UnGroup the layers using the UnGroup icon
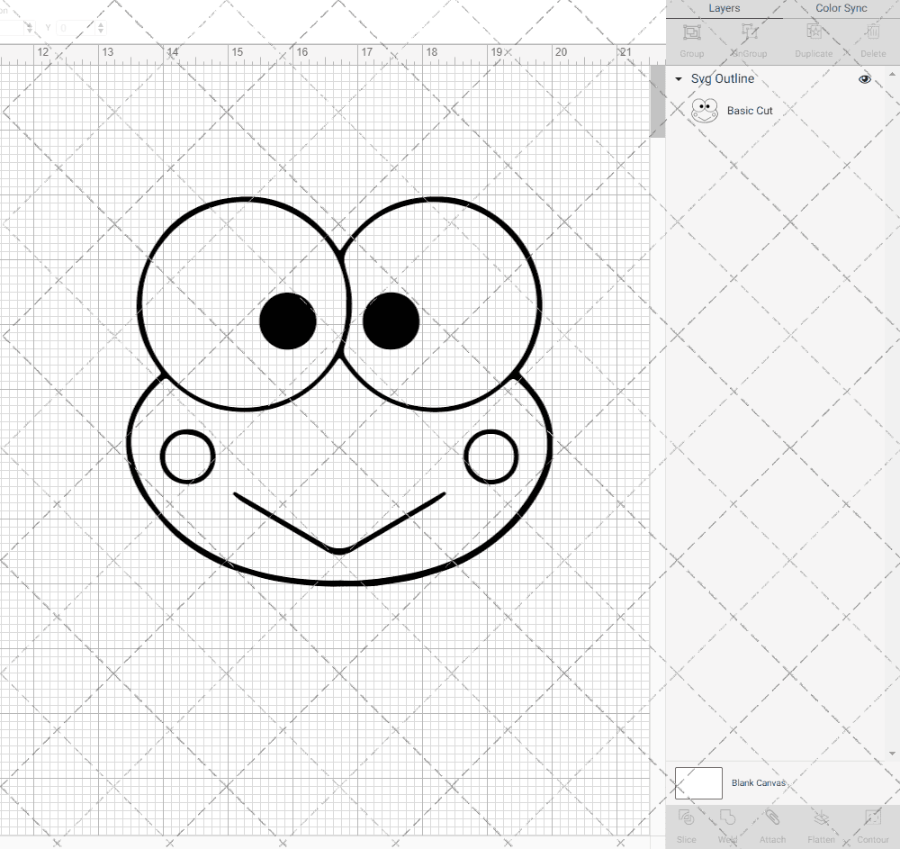Viewport: 900px width, 849px height. click(x=748, y=38)
